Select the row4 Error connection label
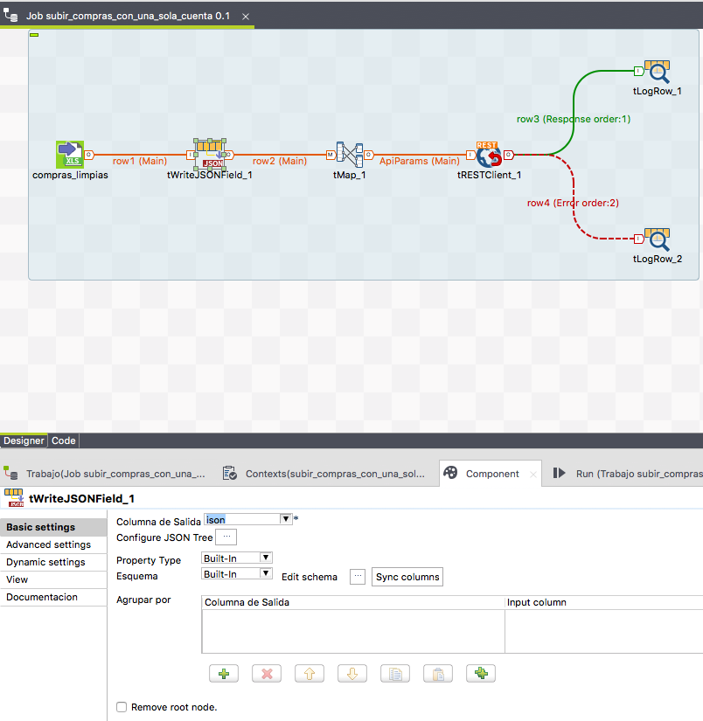Image resolution: width=703 pixels, height=721 pixels. point(573,203)
